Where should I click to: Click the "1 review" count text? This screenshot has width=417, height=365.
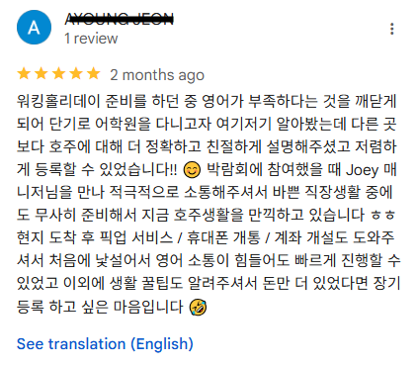[91, 39]
